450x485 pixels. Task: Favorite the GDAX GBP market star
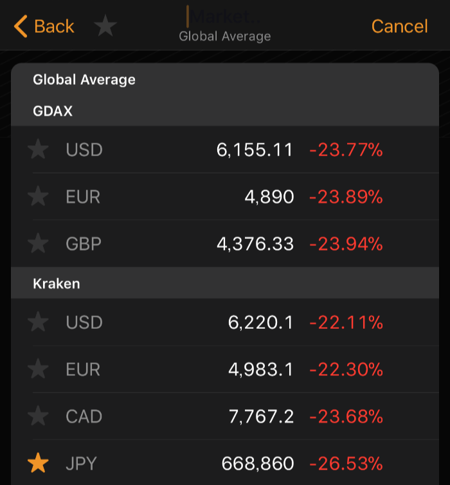39,243
